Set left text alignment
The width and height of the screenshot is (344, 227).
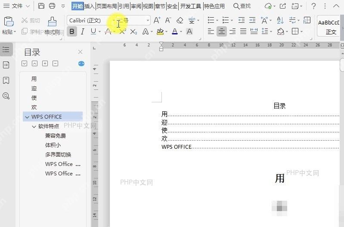point(211,32)
